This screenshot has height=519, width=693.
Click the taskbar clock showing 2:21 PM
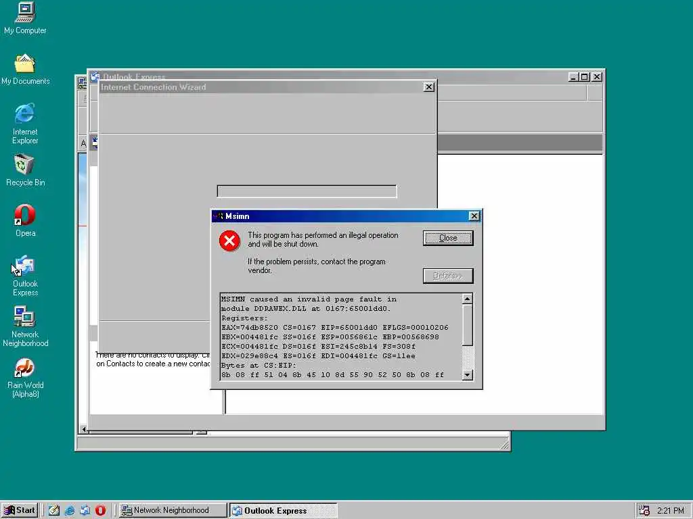[670, 511]
